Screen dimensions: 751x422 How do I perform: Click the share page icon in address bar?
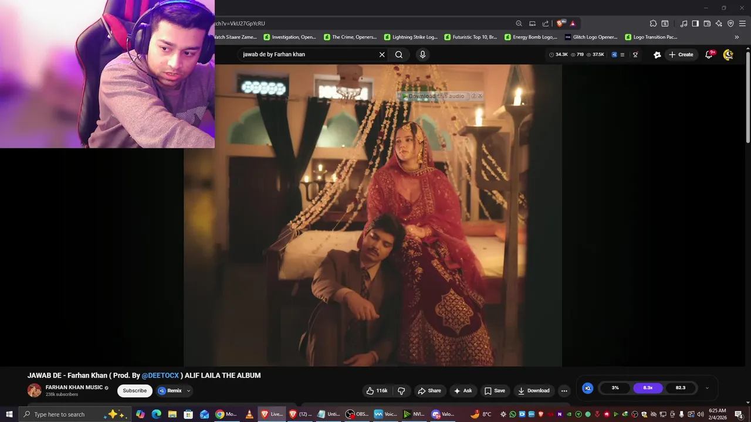coord(546,23)
